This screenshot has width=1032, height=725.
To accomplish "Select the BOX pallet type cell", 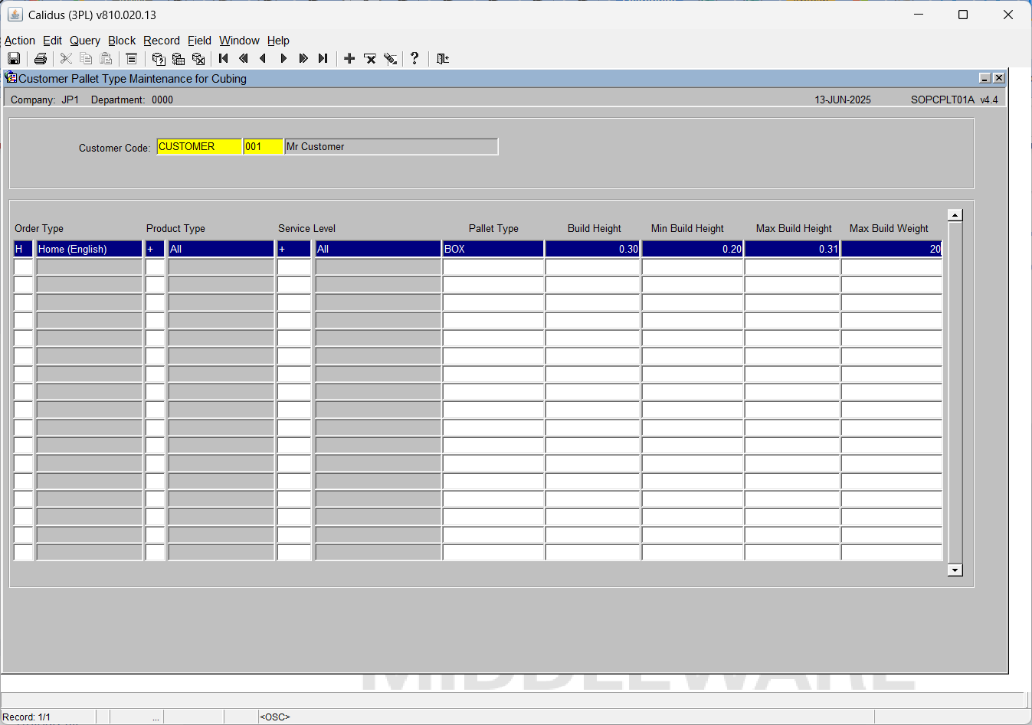I will tap(493, 249).
